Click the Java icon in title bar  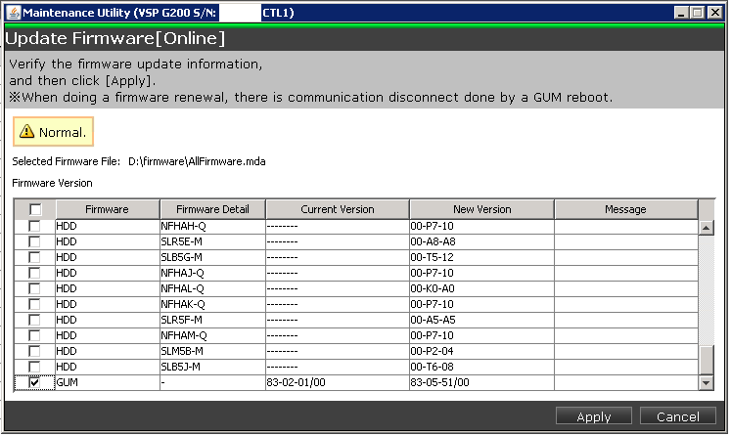coord(14,13)
